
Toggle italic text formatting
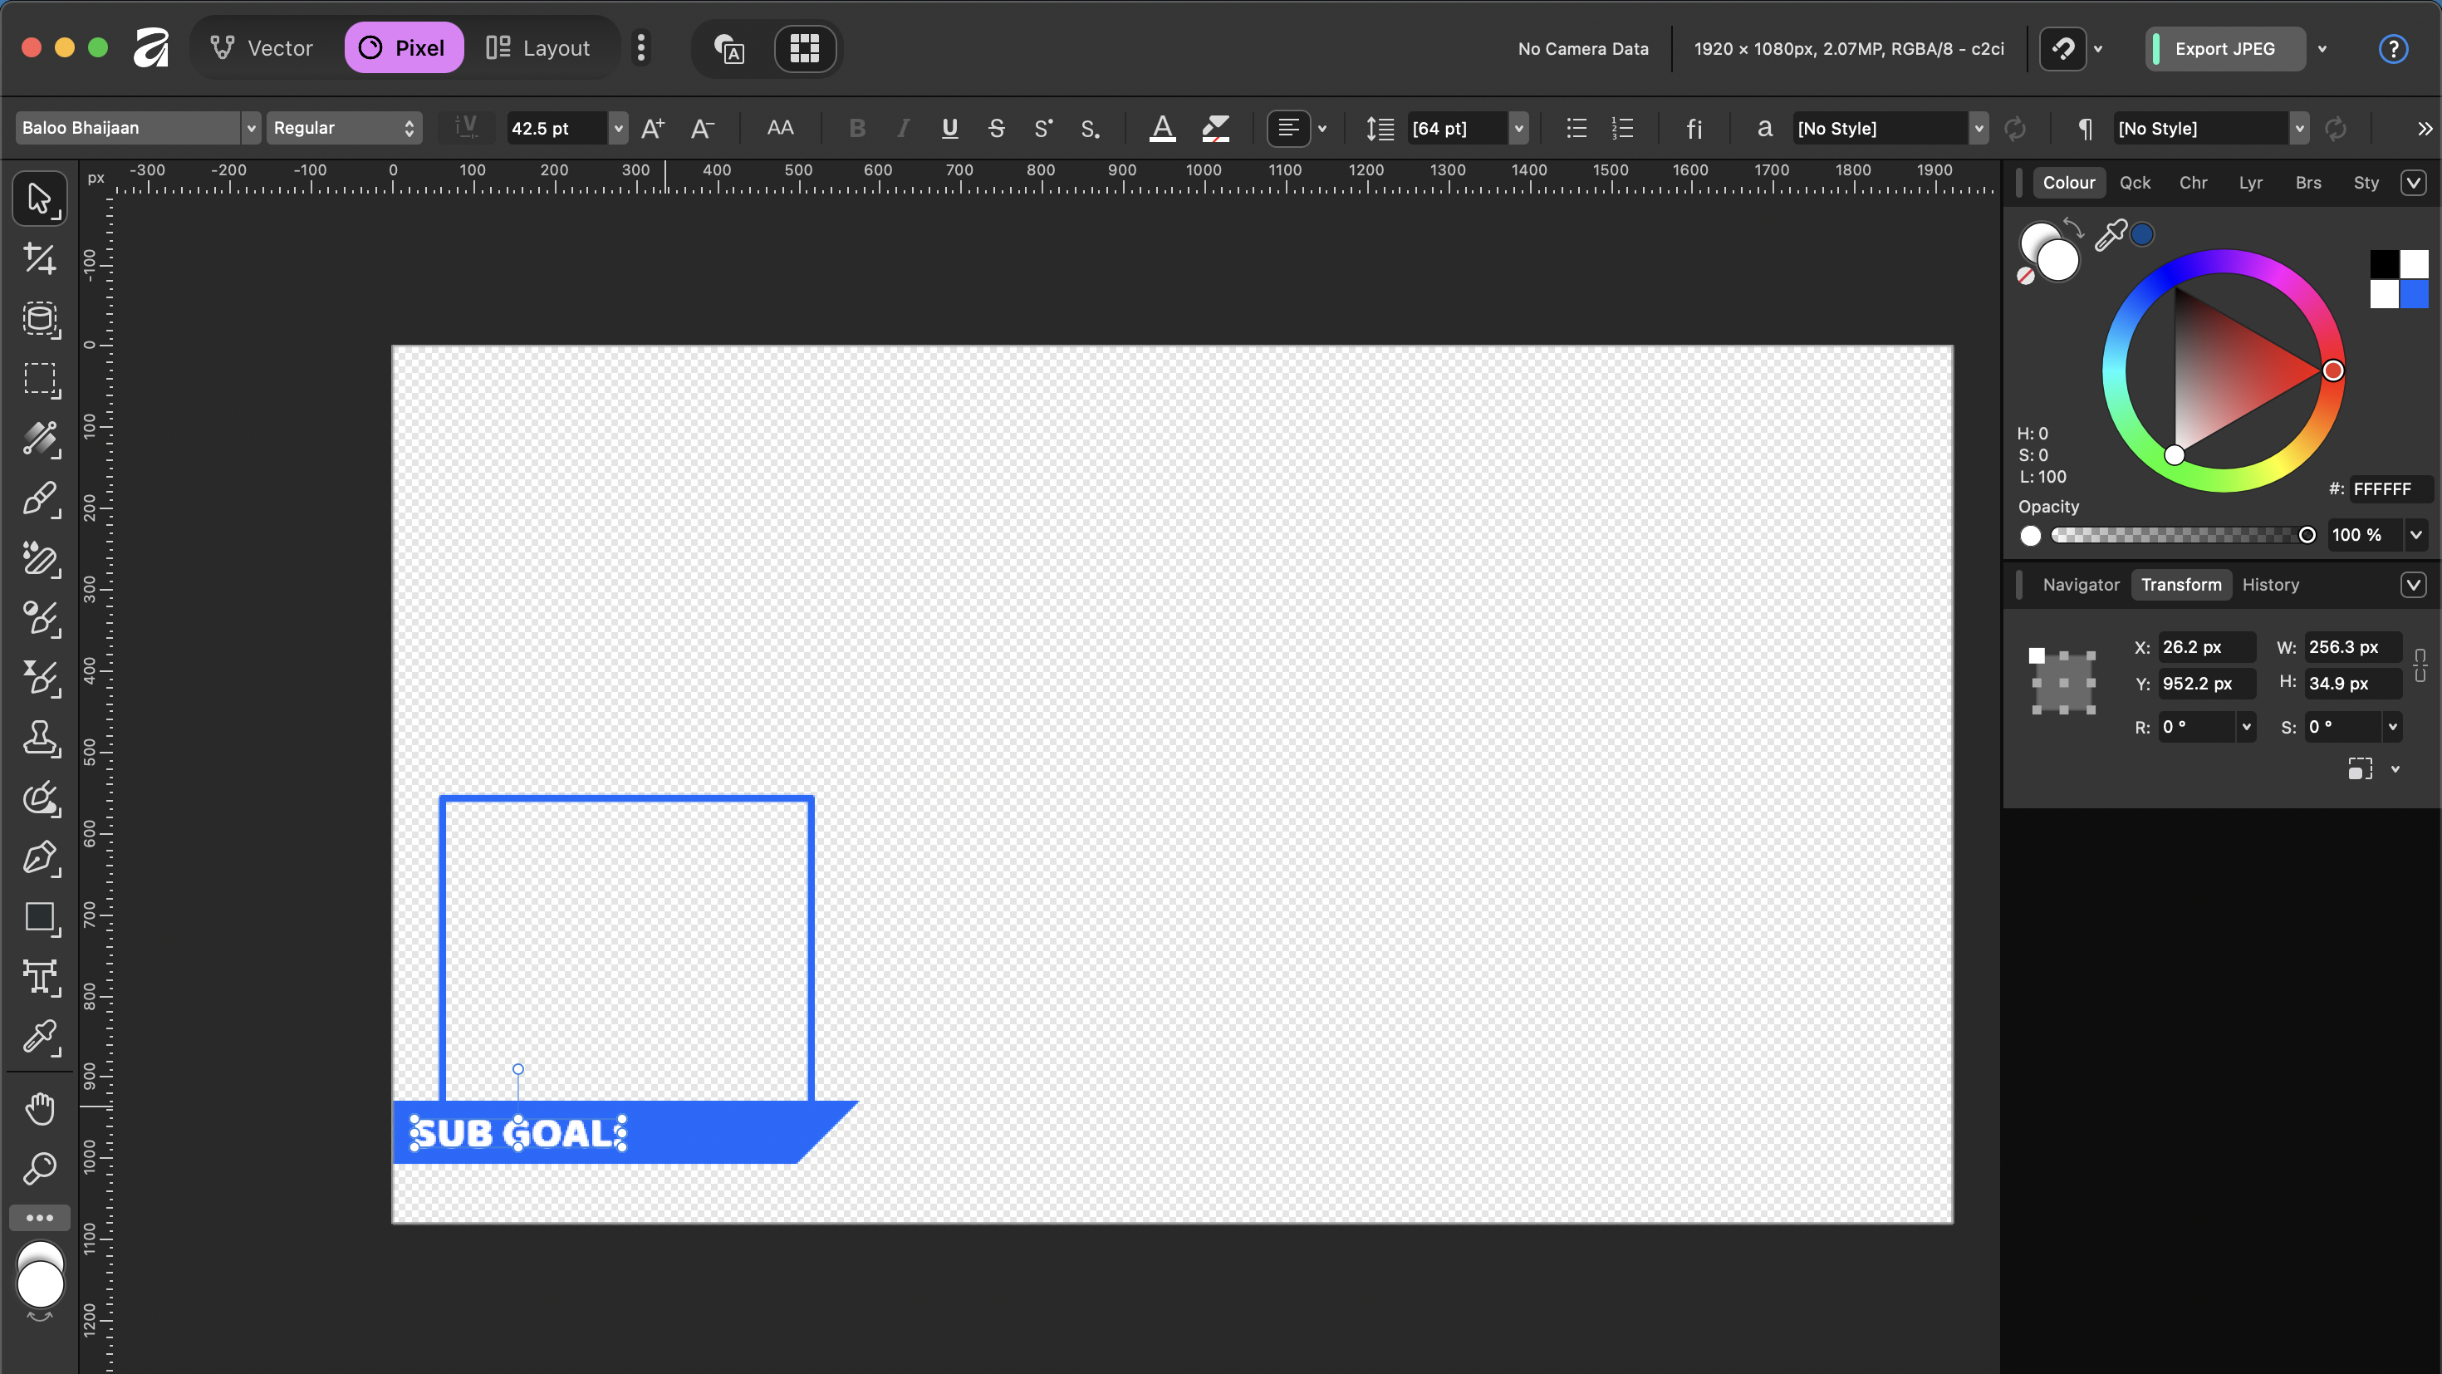tap(903, 128)
